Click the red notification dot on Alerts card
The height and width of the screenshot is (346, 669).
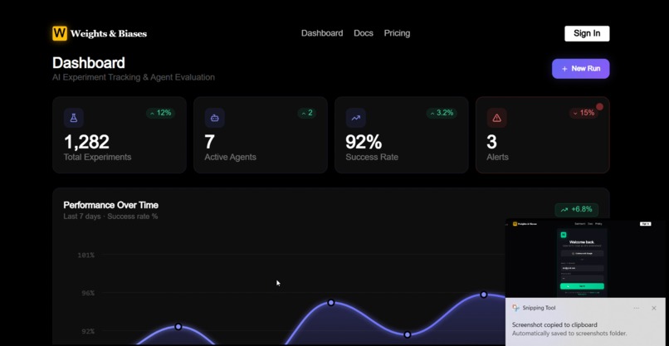tap(599, 107)
